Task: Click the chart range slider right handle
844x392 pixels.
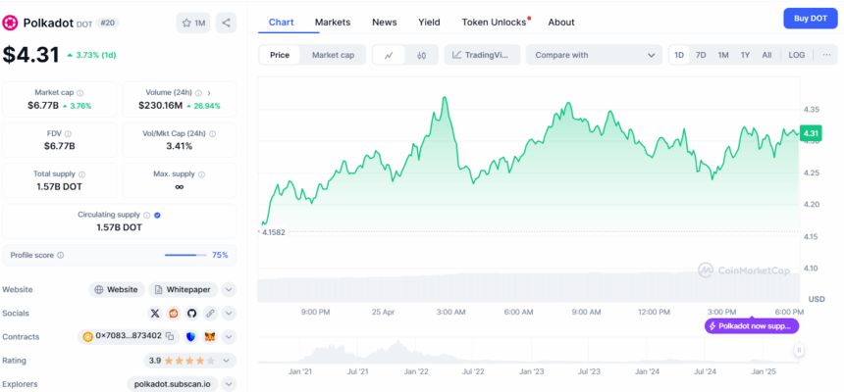Action: [x=799, y=350]
